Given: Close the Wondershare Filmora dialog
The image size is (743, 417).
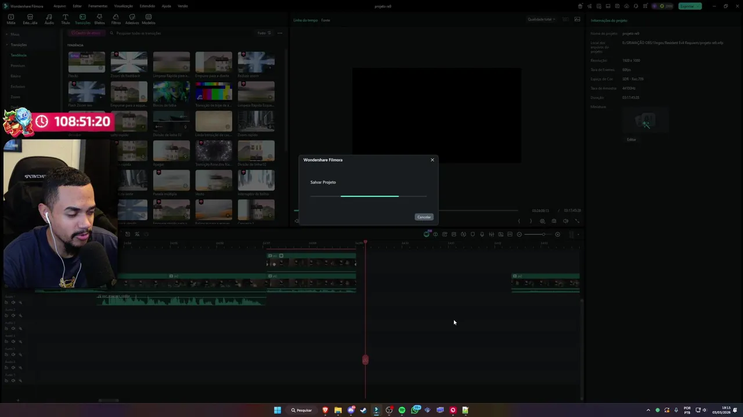Looking at the screenshot, I should tap(432, 160).
